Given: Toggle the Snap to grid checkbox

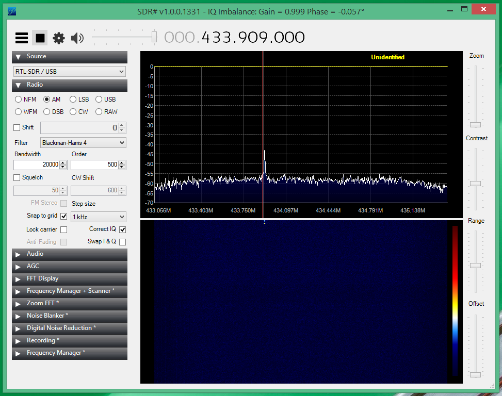Looking at the screenshot, I should [x=63, y=216].
